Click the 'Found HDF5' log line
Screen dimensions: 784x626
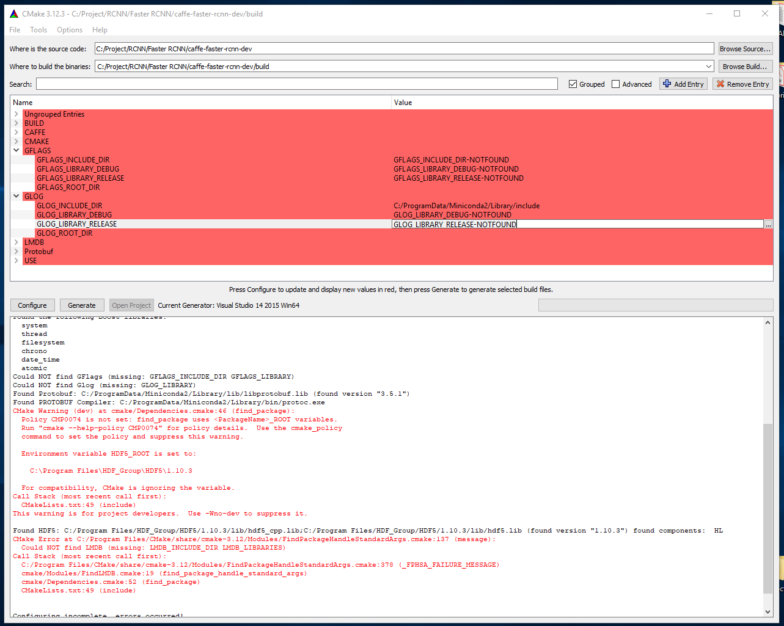[368, 531]
